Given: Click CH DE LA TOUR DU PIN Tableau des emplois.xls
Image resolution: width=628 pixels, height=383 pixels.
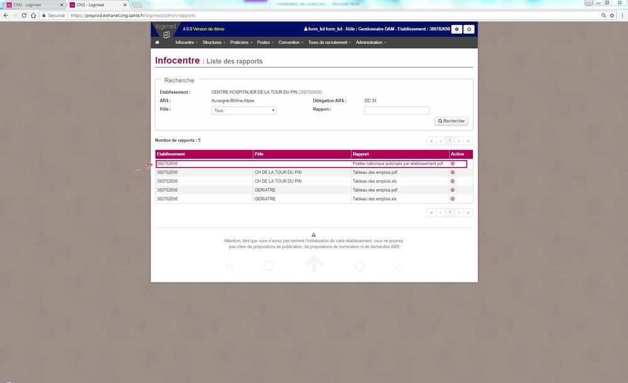Looking at the screenshot, I should coord(374,181).
